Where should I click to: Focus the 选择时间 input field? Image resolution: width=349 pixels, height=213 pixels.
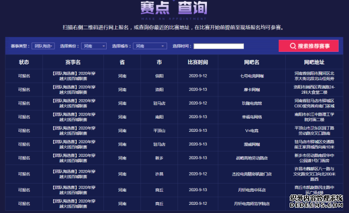[x=218, y=46]
